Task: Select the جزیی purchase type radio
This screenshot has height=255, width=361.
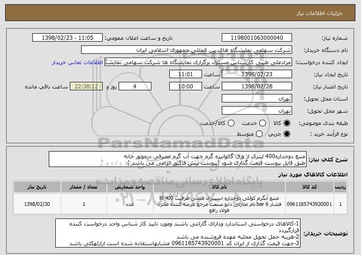Action: point(286,134)
